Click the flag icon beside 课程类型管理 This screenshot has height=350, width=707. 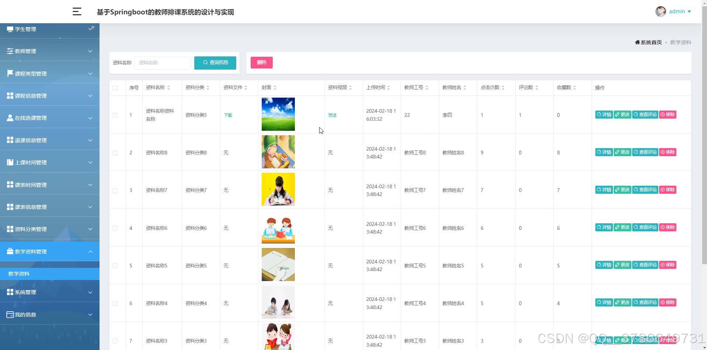[10, 73]
